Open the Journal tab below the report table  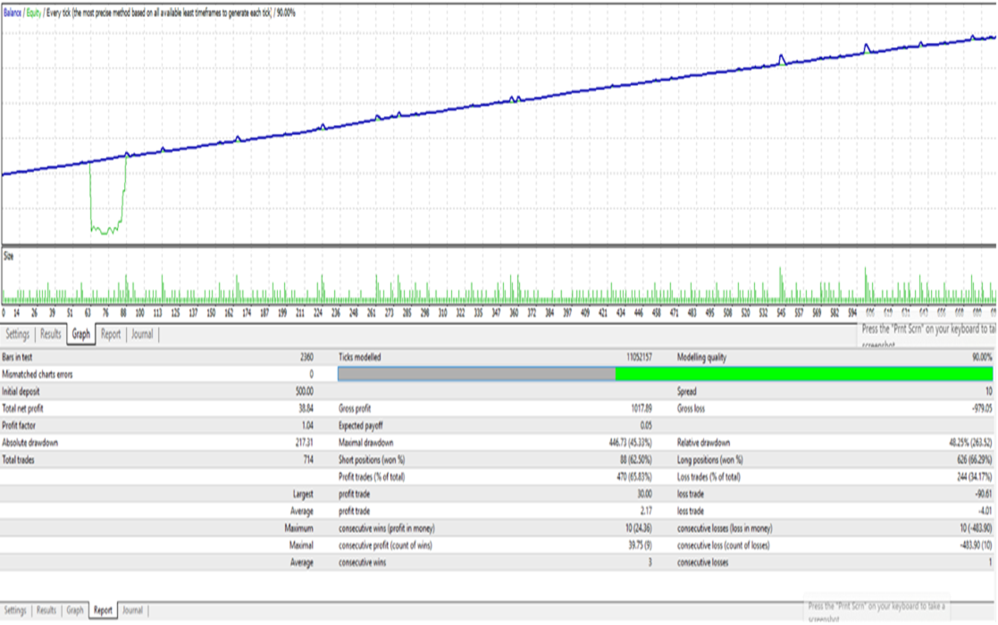coord(132,611)
